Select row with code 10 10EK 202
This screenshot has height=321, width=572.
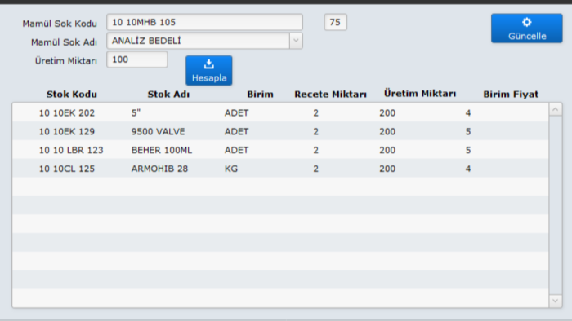coord(280,112)
